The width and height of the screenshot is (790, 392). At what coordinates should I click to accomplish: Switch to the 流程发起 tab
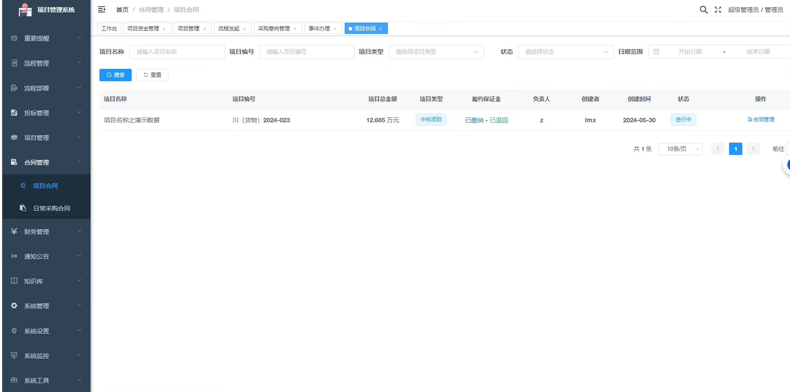pyautogui.click(x=228, y=29)
